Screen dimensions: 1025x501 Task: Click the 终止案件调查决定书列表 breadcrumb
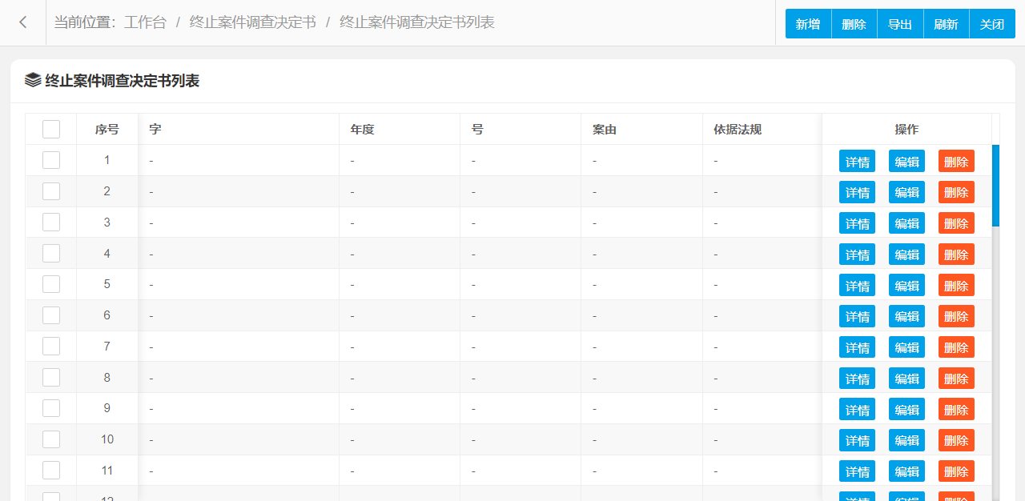[417, 22]
